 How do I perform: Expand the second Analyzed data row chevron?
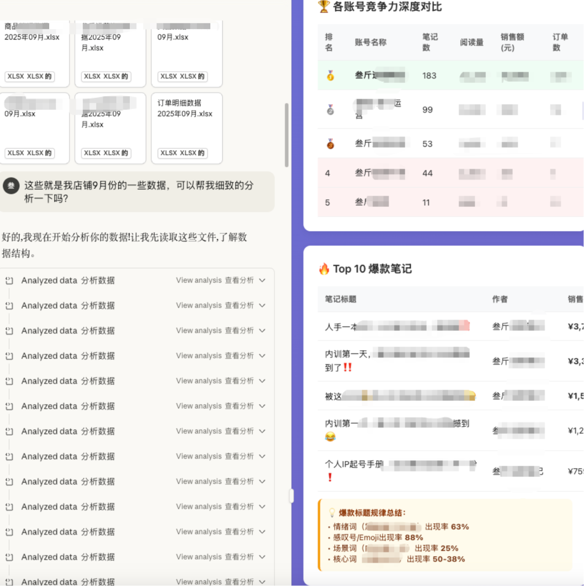click(262, 306)
